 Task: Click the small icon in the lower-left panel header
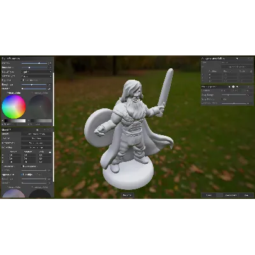click(38, 129)
